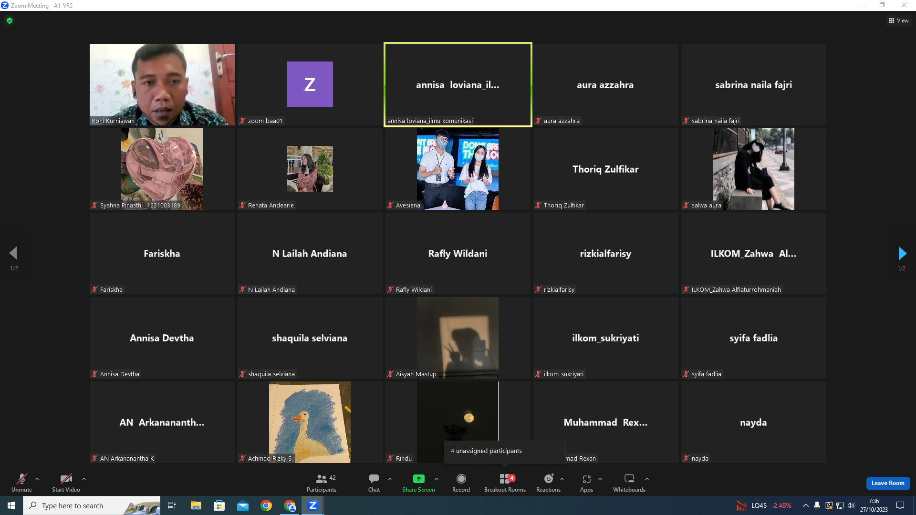Open Windows notification center
Viewport: 916px width, 515px height.
(x=901, y=505)
